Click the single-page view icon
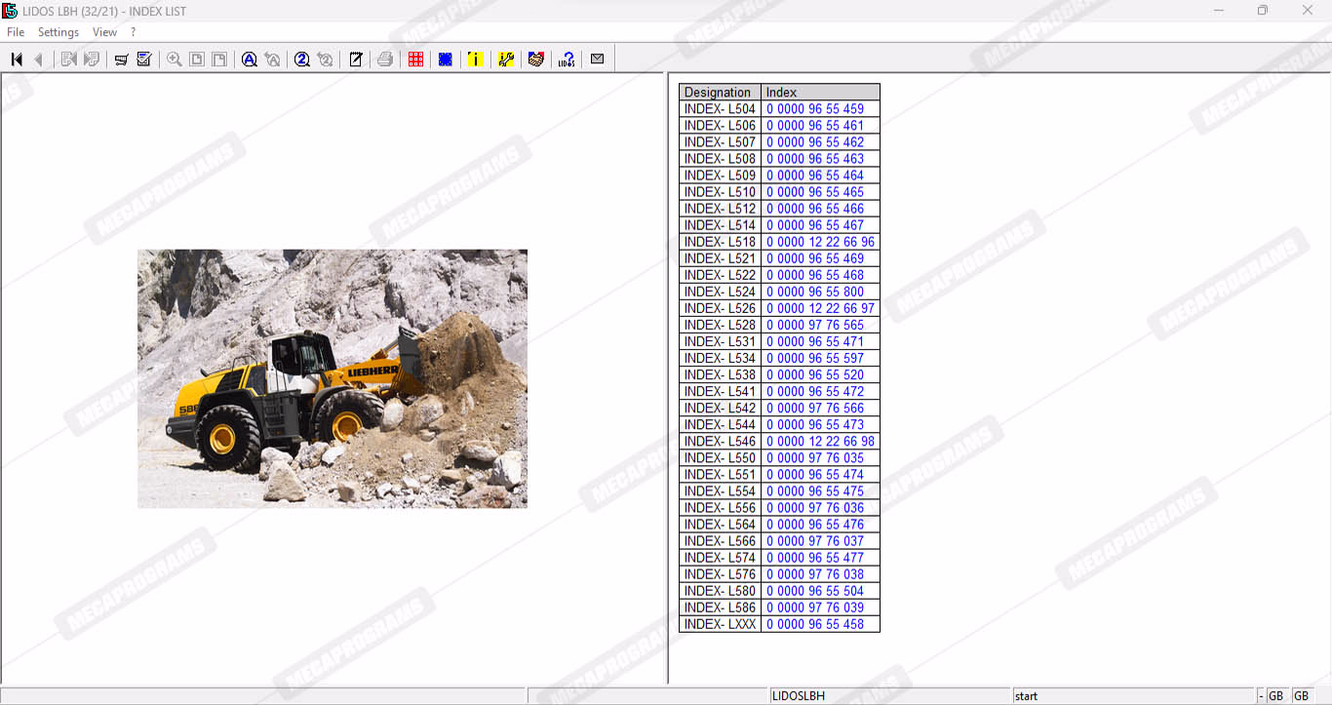Viewport: 1332px width, 705px height. (197, 59)
